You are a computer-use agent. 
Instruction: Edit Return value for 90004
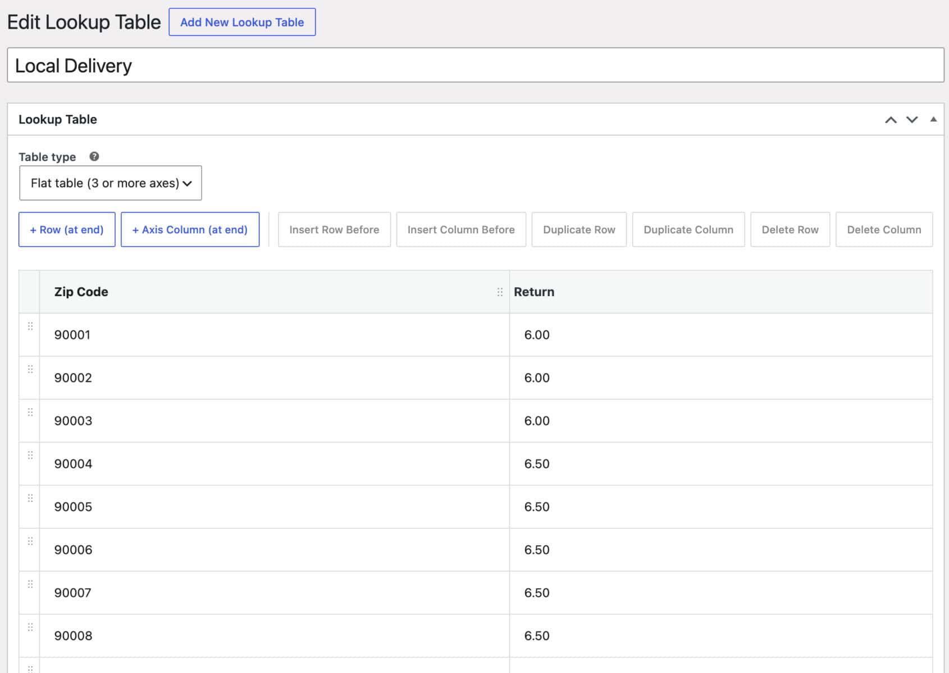click(x=721, y=464)
